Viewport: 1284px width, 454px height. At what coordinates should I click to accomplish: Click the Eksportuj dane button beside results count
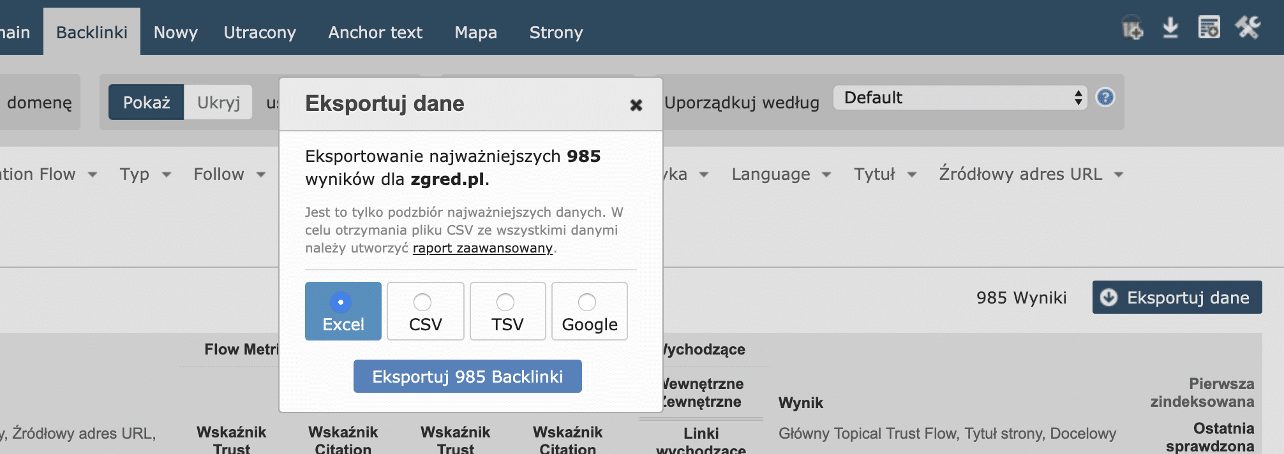(1177, 298)
